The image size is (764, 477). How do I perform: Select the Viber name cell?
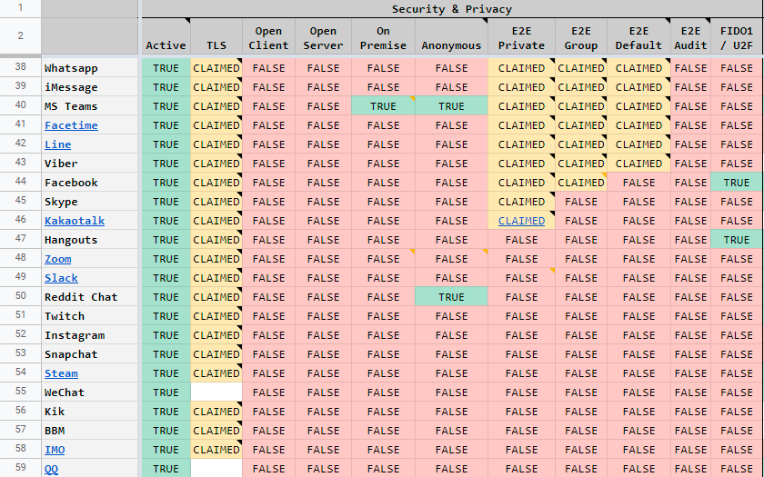pyautogui.click(x=90, y=164)
